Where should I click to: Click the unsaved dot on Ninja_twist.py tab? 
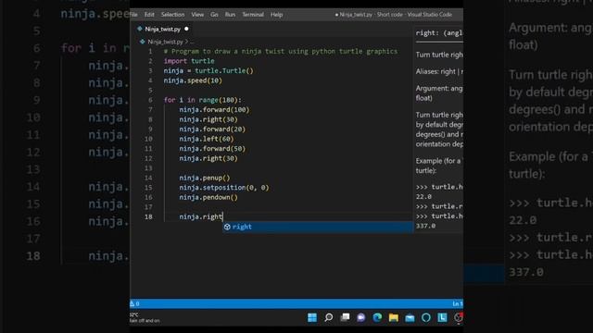coord(186,29)
